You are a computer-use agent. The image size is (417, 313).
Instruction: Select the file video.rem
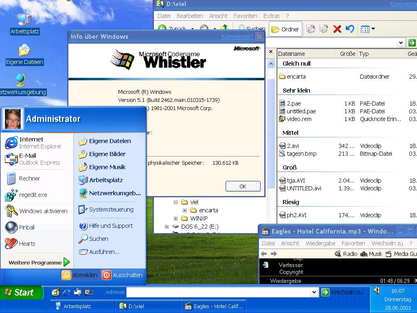click(x=295, y=119)
